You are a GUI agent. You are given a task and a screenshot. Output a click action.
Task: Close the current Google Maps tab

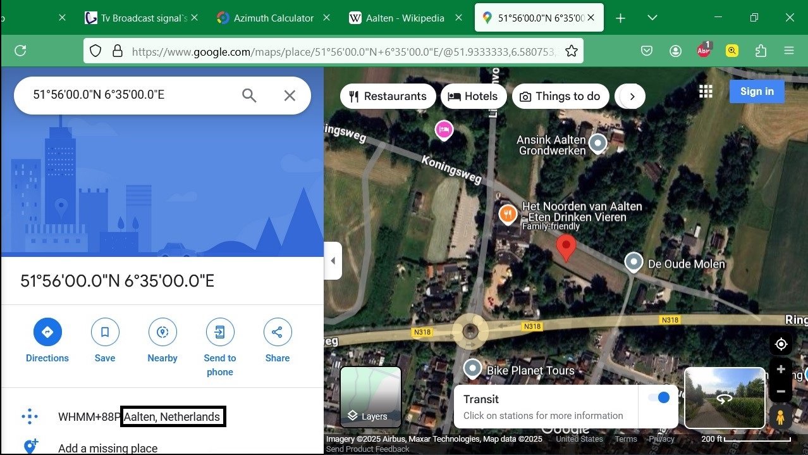tap(591, 18)
